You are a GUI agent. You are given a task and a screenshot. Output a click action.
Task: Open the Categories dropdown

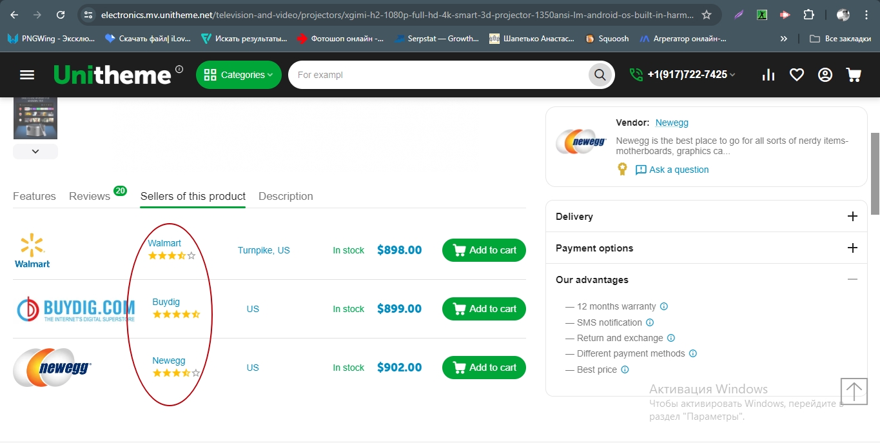(239, 75)
